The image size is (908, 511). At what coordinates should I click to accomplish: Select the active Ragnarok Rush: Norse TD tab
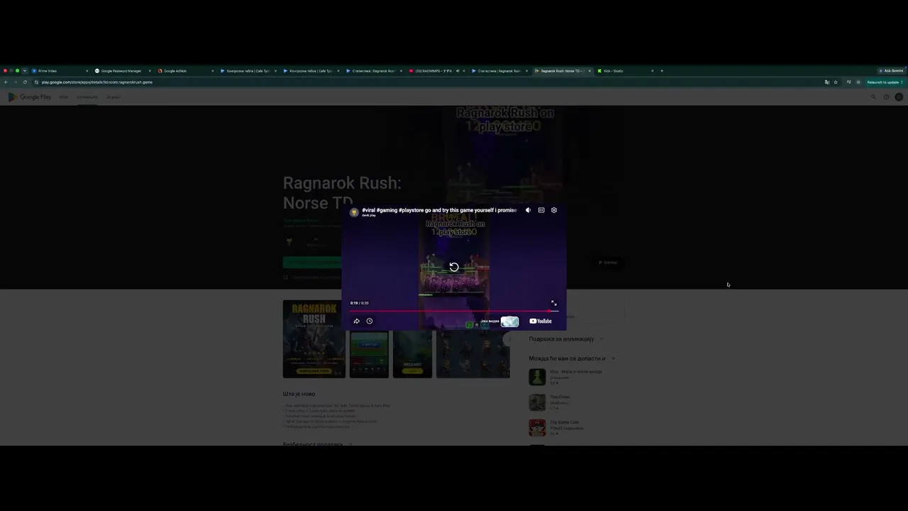[x=563, y=71]
